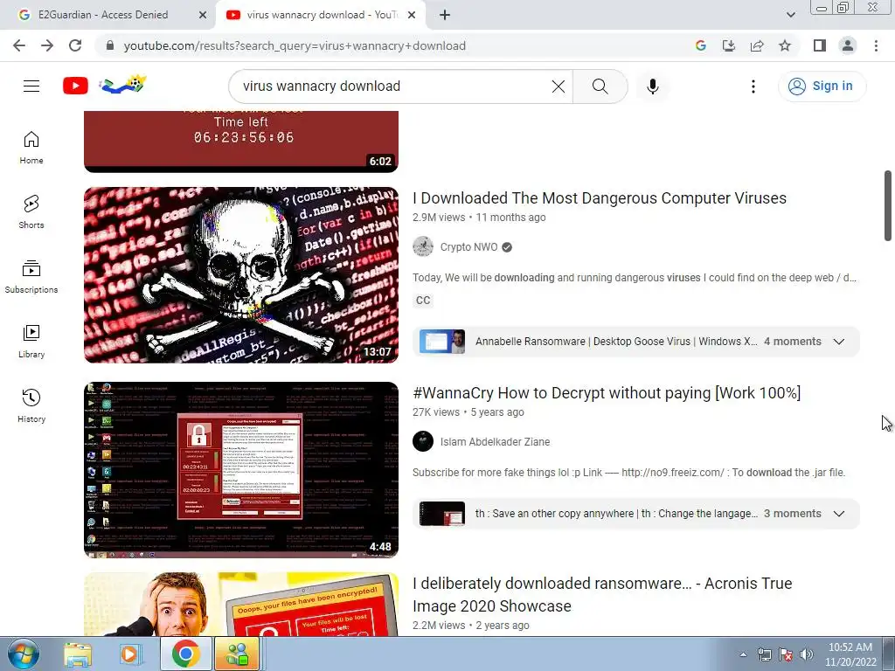The width and height of the screenshot is (895, 671).
Task: Close the E2Guardian tab
Action: pos(203,15)
